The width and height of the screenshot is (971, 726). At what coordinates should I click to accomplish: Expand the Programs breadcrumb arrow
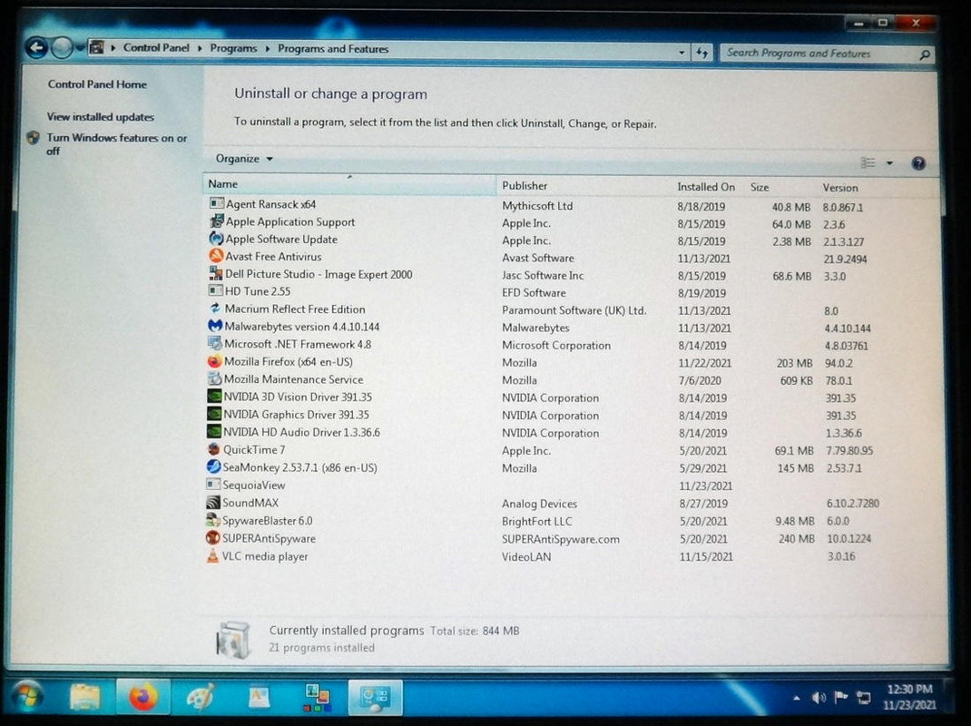(268, 48)
